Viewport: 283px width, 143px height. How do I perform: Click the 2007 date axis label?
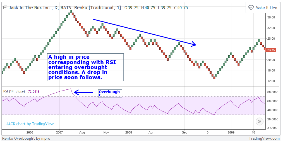[59, 133]
